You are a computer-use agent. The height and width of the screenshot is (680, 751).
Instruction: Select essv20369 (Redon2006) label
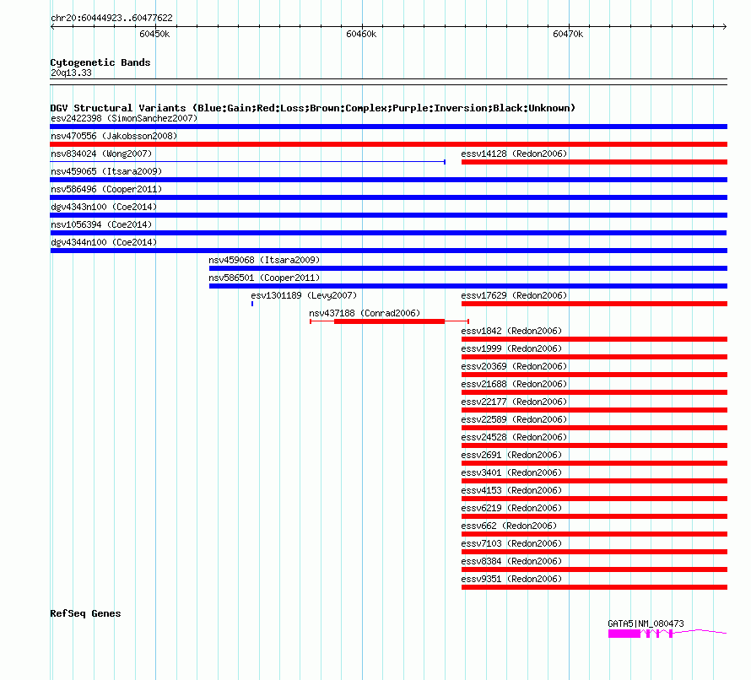(514, 366)
